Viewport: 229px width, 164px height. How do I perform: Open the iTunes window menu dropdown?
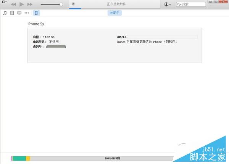(4, 2)
